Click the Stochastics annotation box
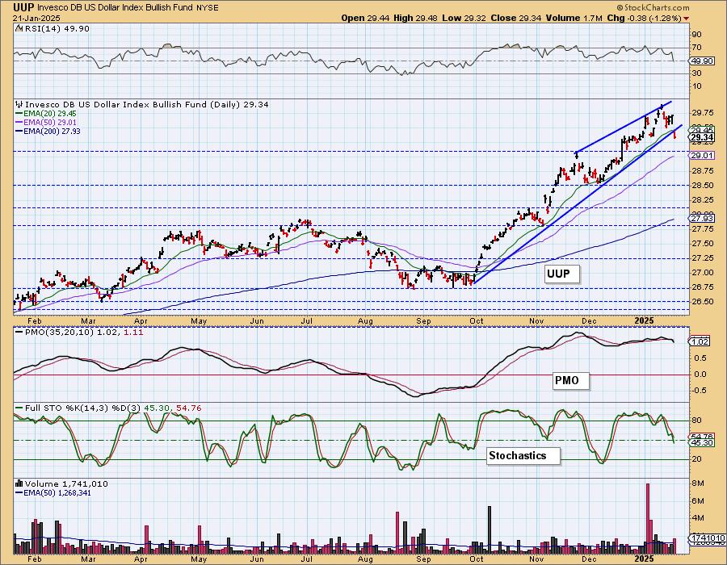The width and height of the screenshot is (727, 565). [523, 455]
